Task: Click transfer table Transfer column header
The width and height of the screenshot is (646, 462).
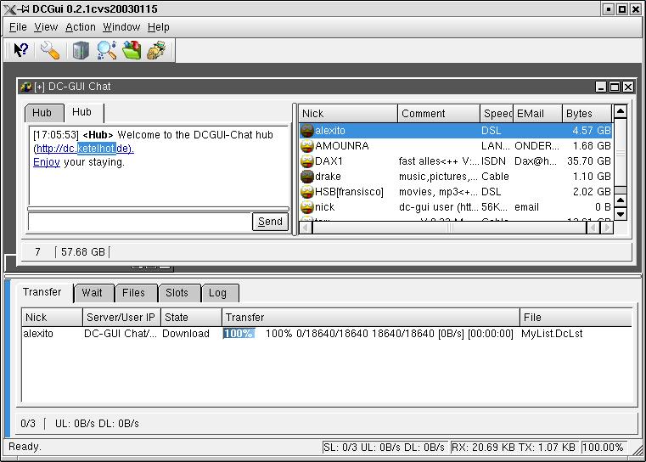Action: [371, 318]
